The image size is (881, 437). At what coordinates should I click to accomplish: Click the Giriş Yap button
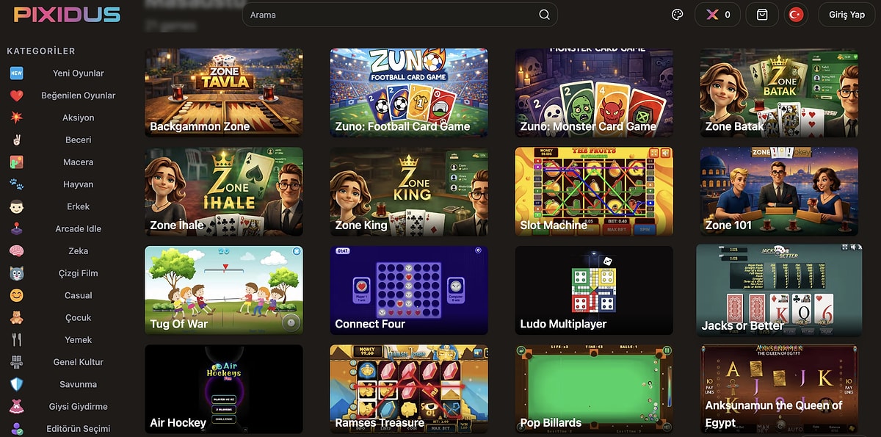click(846, 15)
